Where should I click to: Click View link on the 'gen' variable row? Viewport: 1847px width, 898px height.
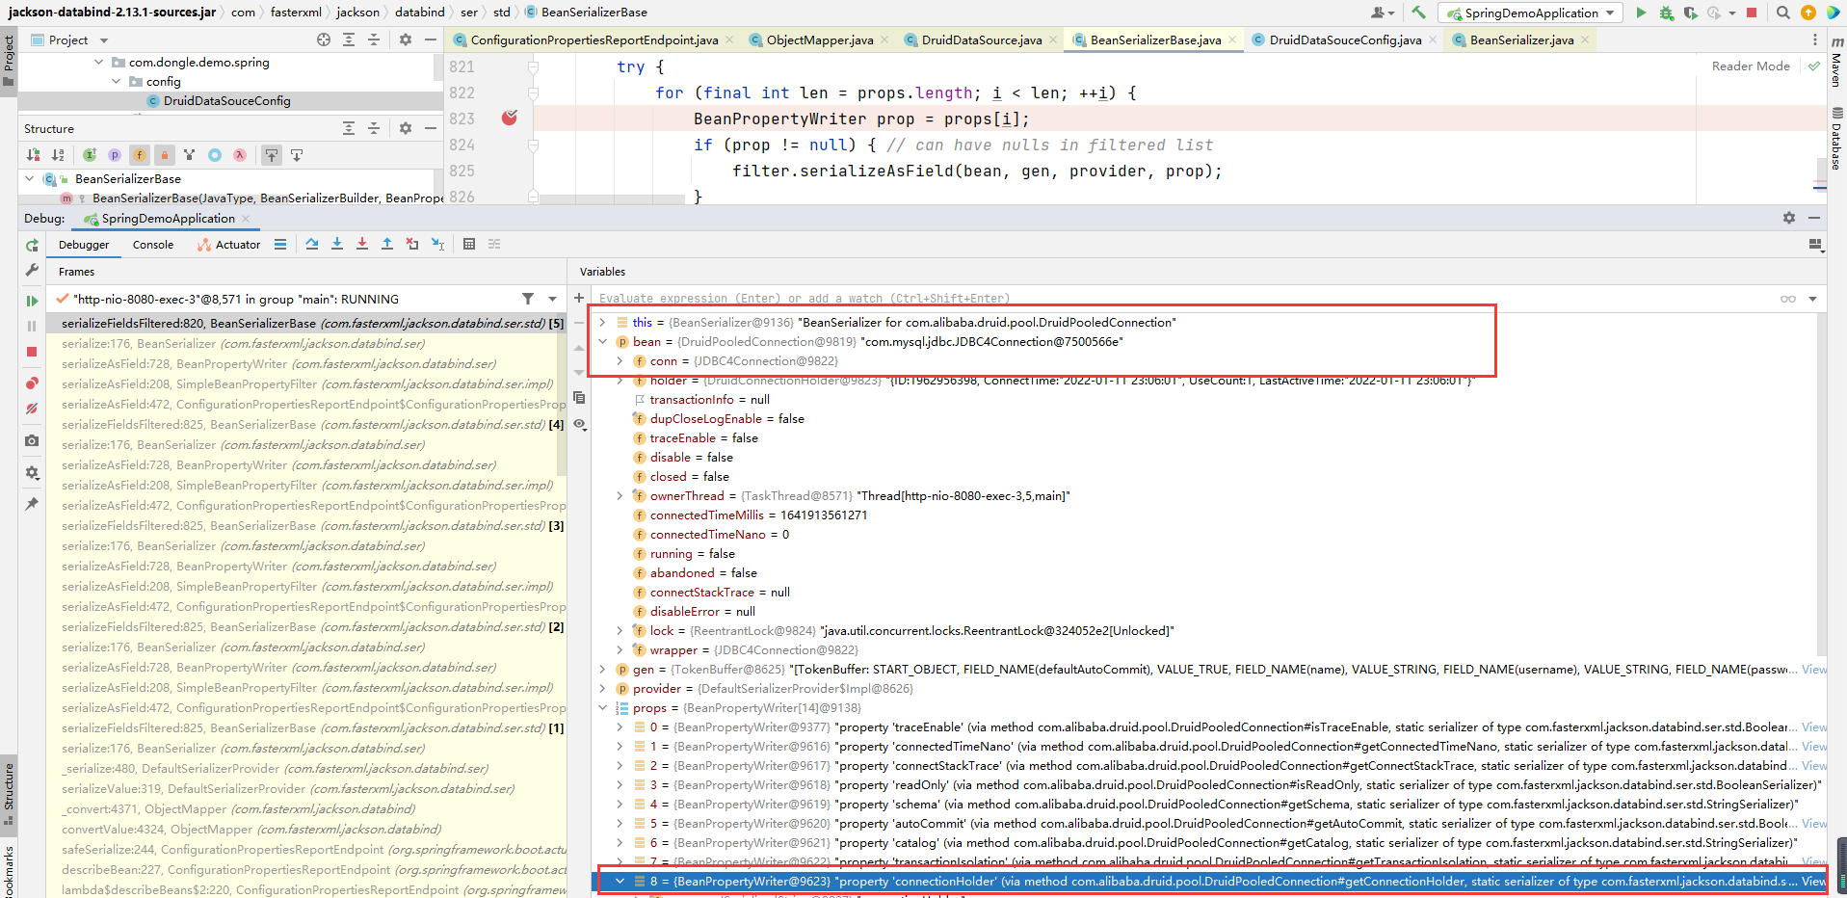coord(1813,669)
